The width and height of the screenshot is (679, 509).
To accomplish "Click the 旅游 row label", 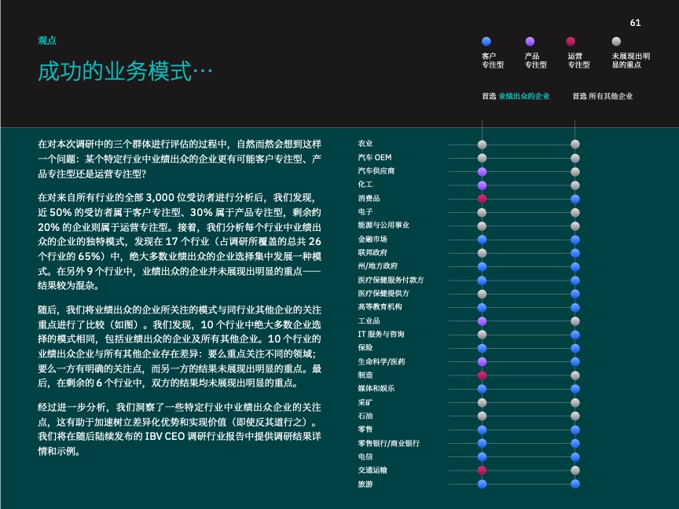I will (x=365, y=484).
